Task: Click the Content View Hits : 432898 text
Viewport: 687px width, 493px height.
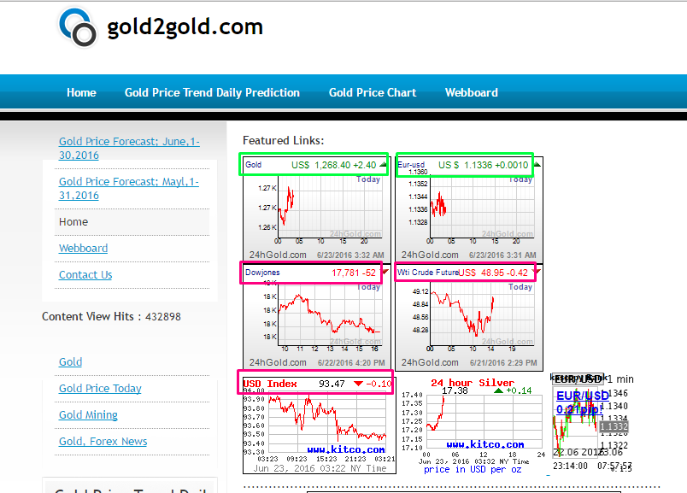Action: coord(111,316)
